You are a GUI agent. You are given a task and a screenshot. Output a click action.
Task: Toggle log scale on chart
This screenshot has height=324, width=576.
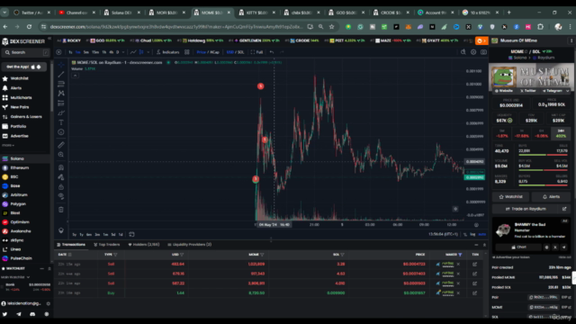472,234
